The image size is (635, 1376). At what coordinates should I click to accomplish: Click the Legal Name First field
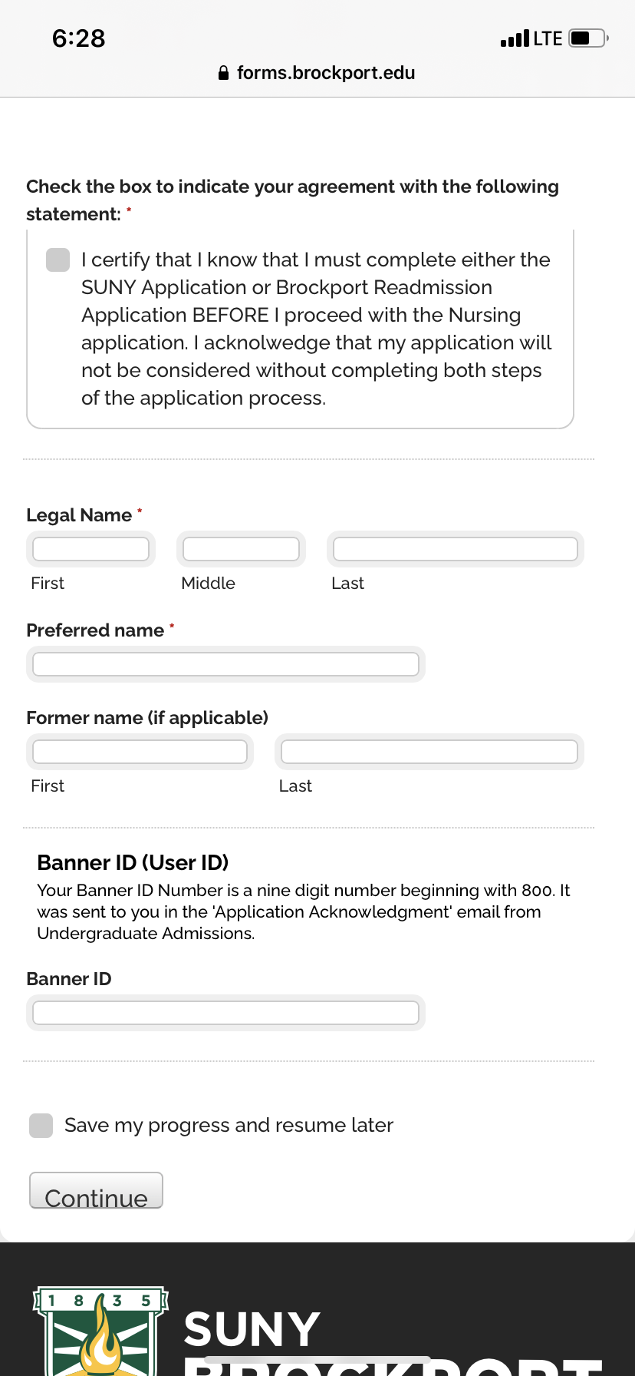pyautogui.click(x=90, y=549)
